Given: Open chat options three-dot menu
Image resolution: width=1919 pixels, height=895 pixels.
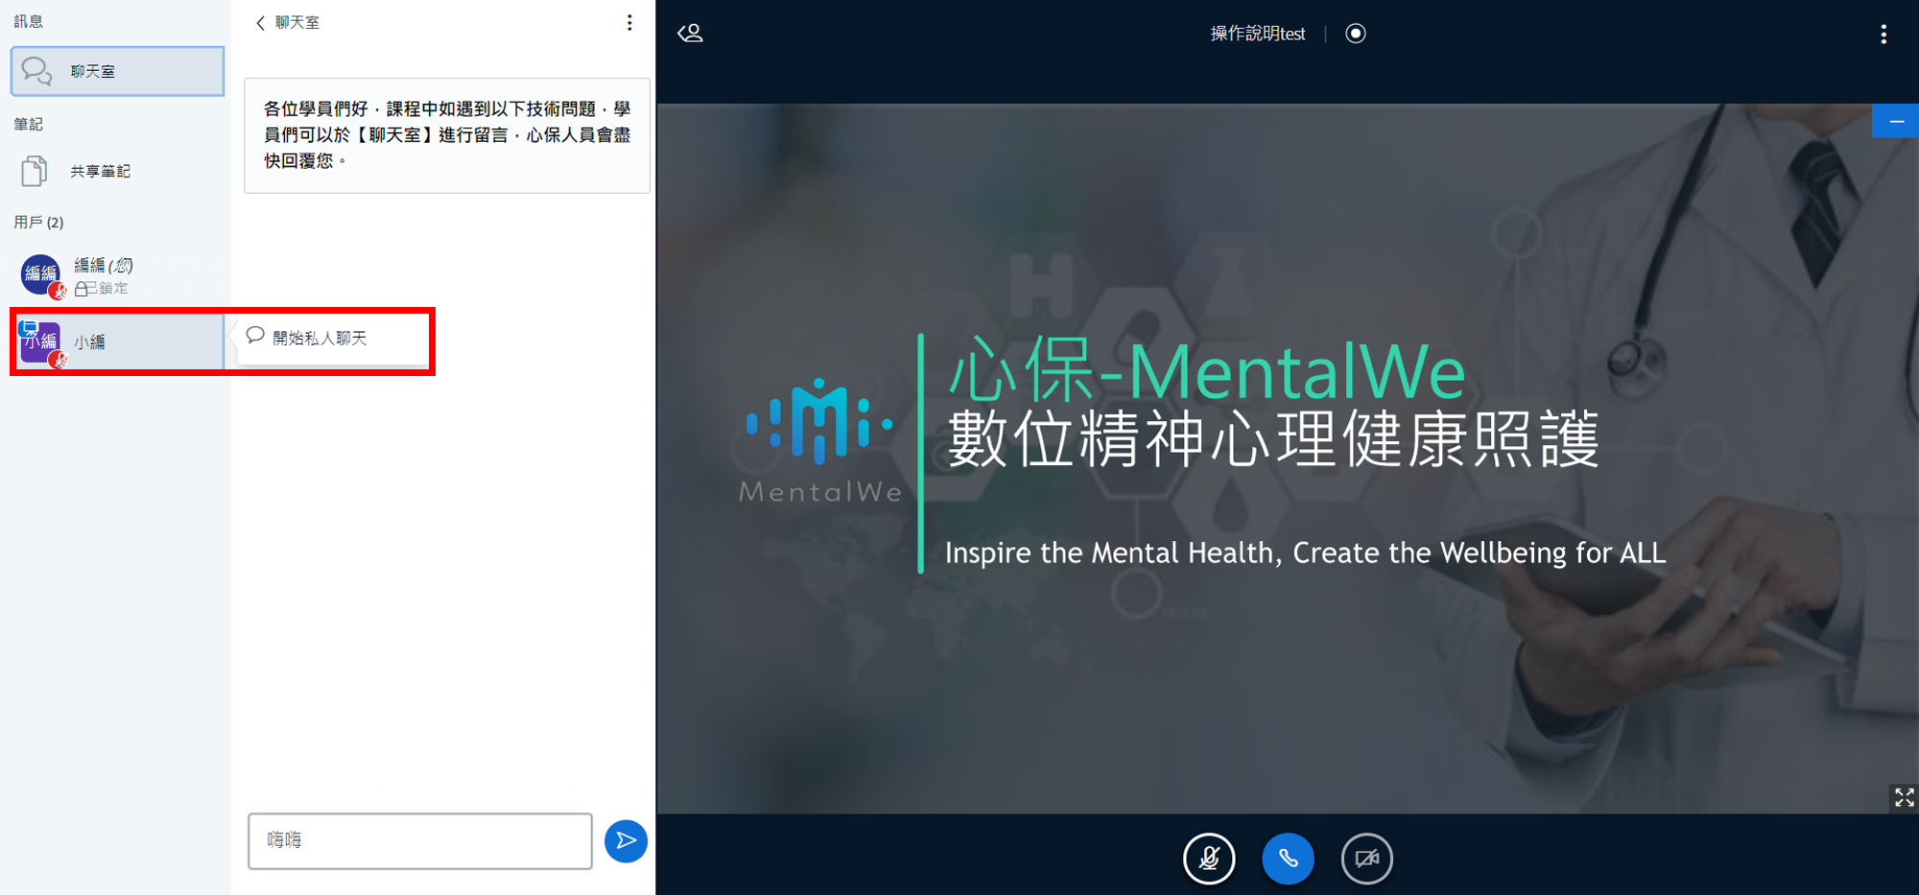Looking at the screenshot, I should tap(629, 22).
